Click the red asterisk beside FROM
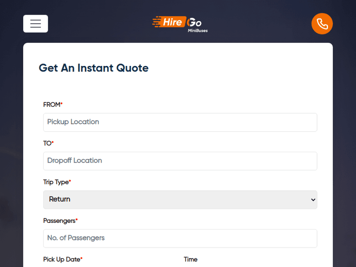 [62, 103]
